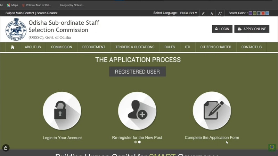This screenshot has height=156, width=278.
Task: Click the Complete the Application Form label
Action: 212,138
